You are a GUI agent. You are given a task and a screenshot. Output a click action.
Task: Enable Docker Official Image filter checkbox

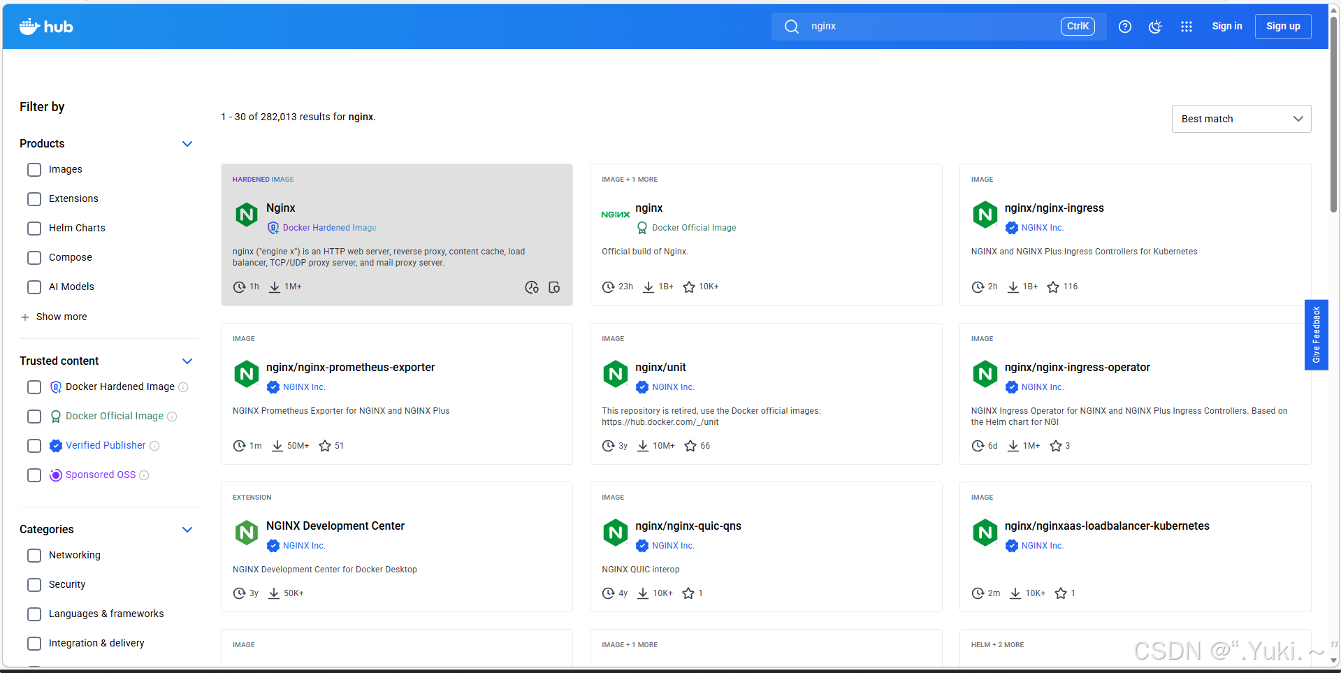pos(34,417)
